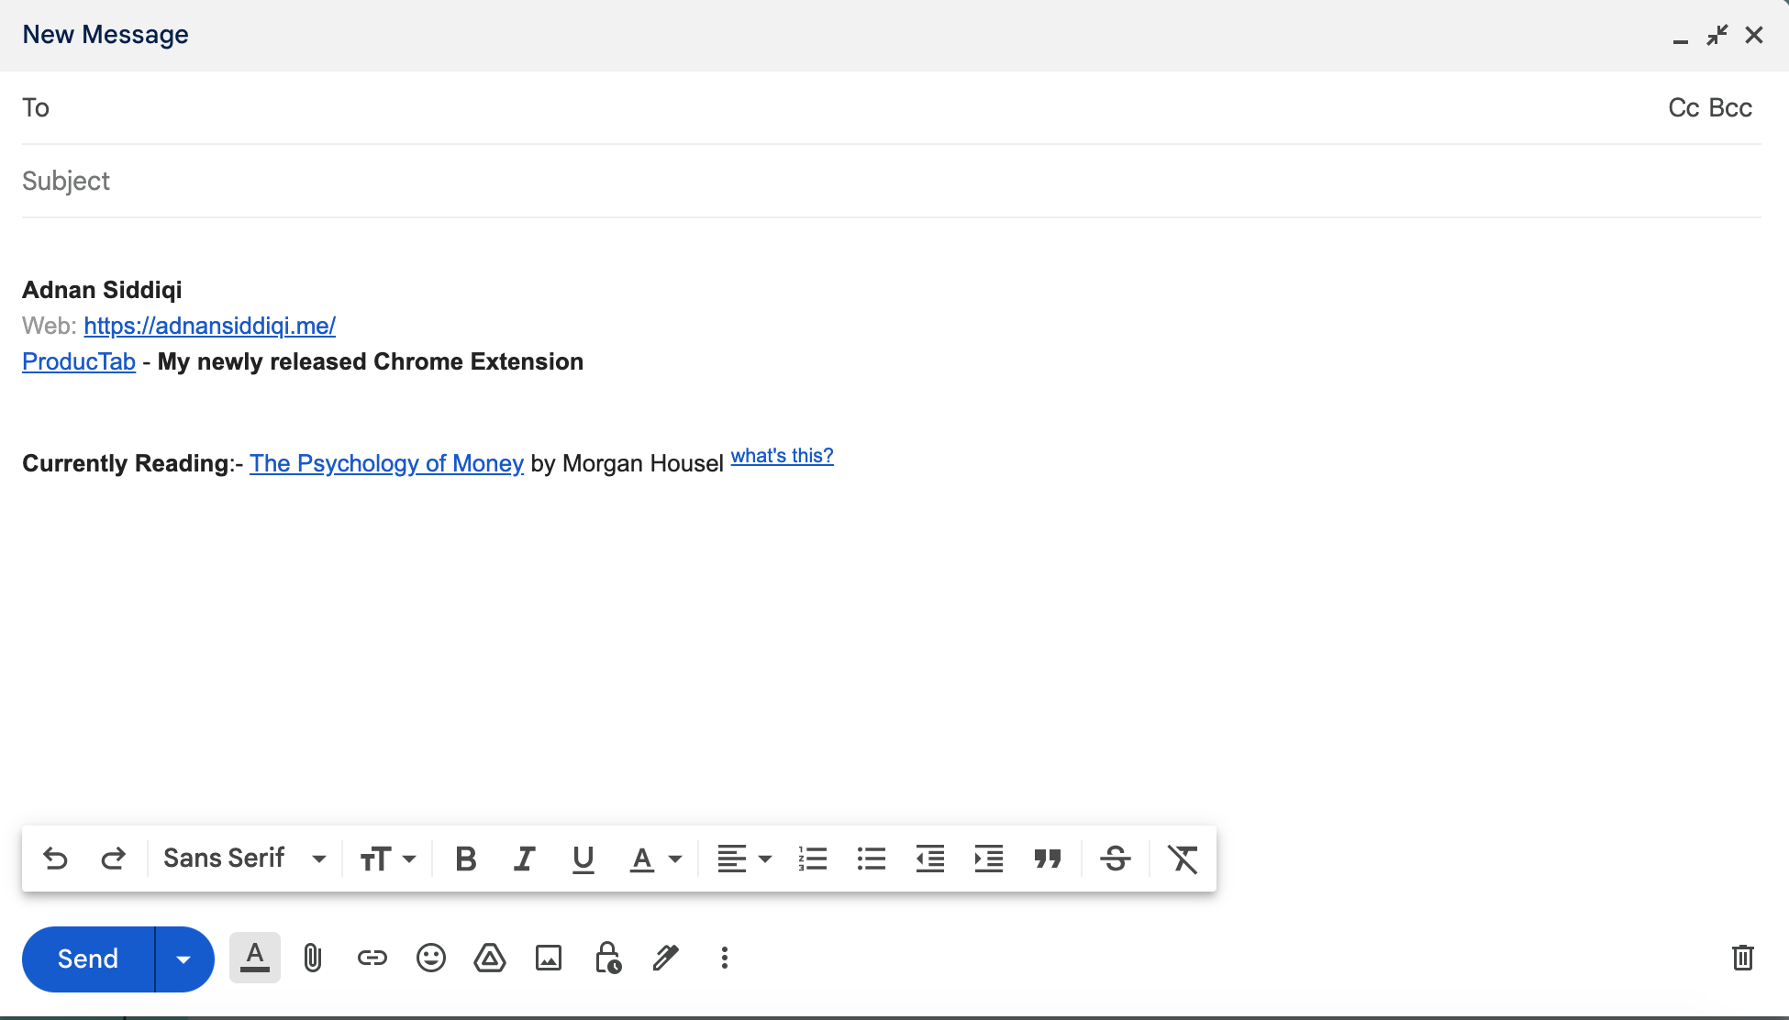
Task: Click the insert link icon
Action: pos(372,959)
